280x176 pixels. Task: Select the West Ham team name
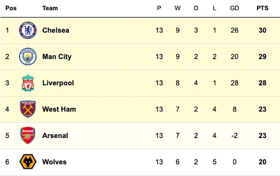[x=59, y=109]
